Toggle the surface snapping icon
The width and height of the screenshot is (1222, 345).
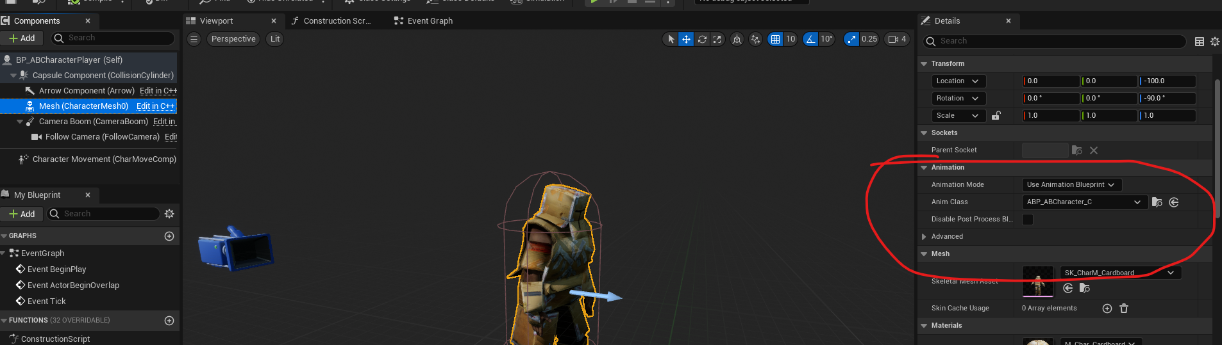click(756, 39)
